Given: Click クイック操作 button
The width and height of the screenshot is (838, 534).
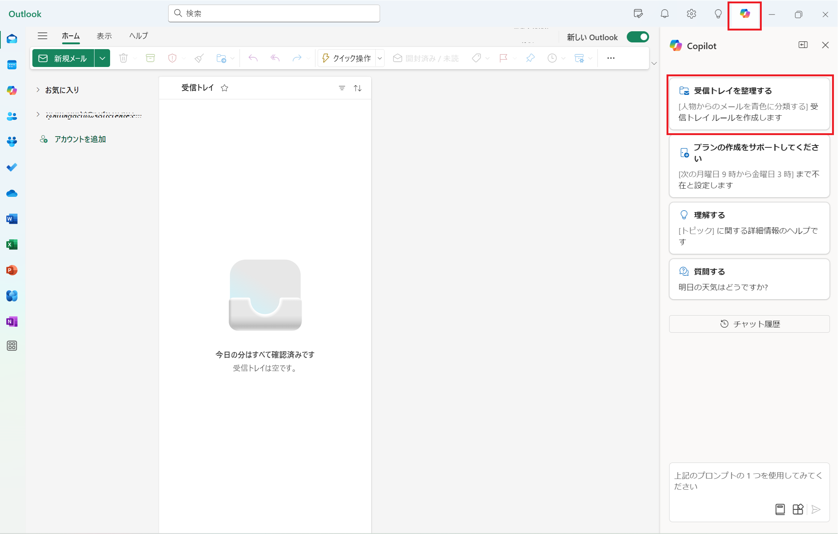Looking at the screenshot, I should (347, 58).
